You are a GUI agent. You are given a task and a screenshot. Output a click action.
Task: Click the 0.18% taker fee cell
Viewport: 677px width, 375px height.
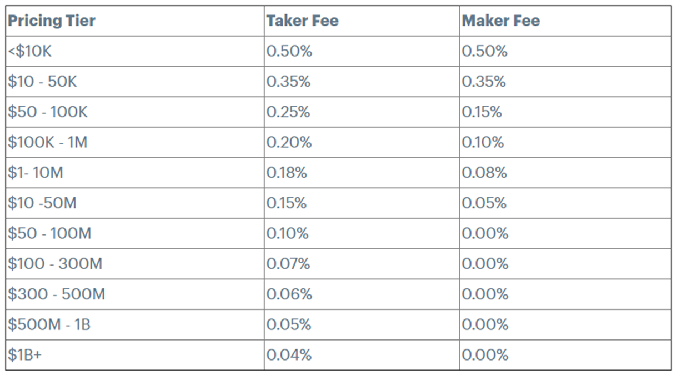(362, 173)
